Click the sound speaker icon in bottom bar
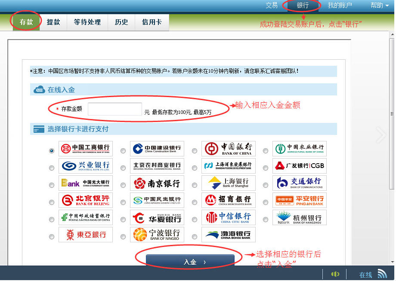 (335, 274)
